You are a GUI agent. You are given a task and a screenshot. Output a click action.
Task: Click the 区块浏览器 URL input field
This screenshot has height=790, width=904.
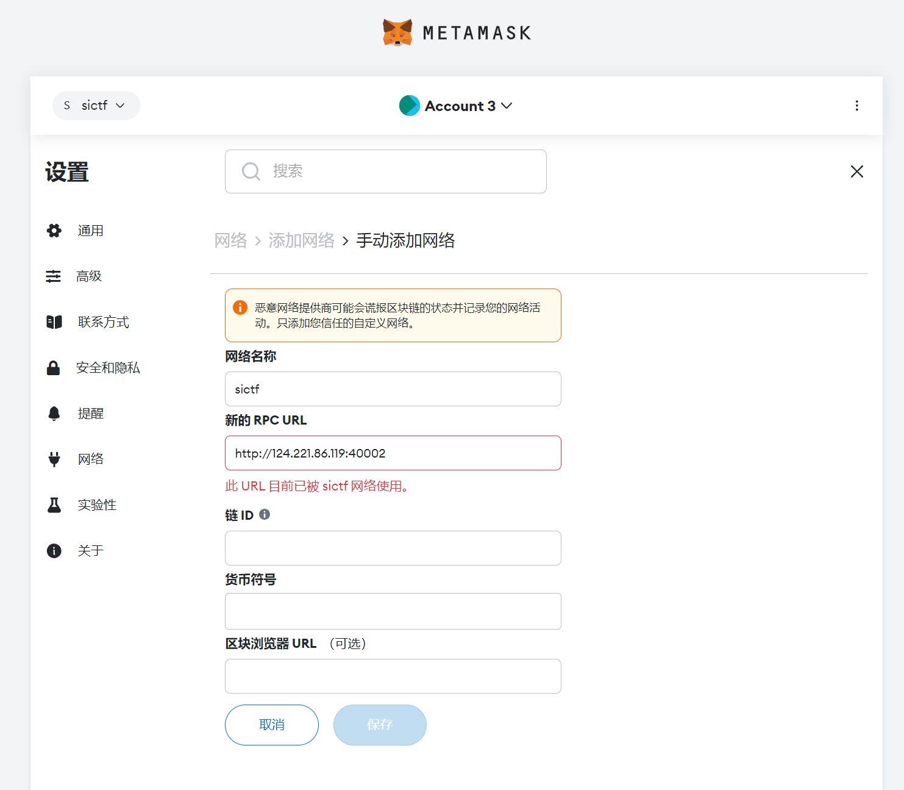pos(393,676)
